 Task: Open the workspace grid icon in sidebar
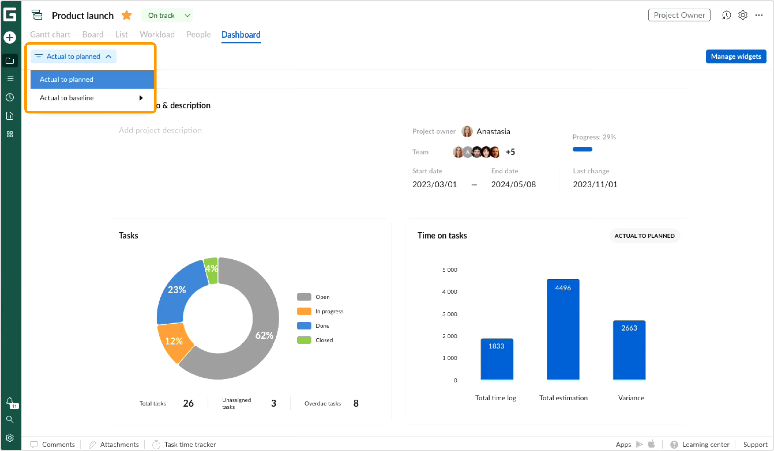pos(10,134)
